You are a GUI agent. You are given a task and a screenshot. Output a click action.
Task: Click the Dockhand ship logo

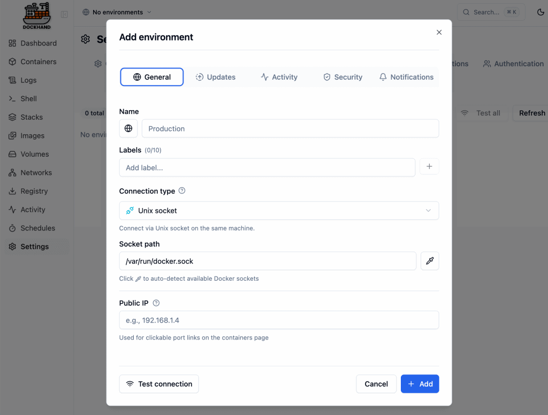pos(36,16)
